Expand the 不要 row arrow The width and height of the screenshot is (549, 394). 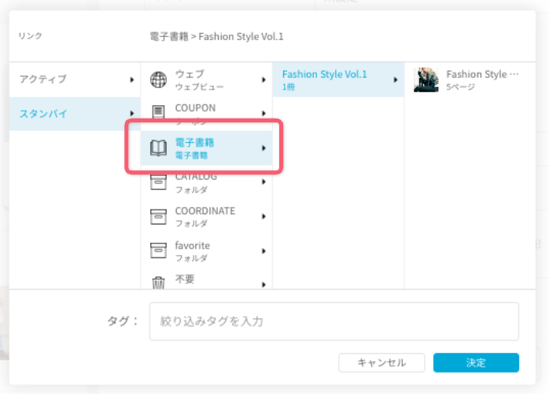(x=263, y=285)
